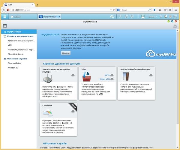Close the myQNAPcloud taskbar tab
This screenshot has height=150, width=180.
click(x=59, y=16)
